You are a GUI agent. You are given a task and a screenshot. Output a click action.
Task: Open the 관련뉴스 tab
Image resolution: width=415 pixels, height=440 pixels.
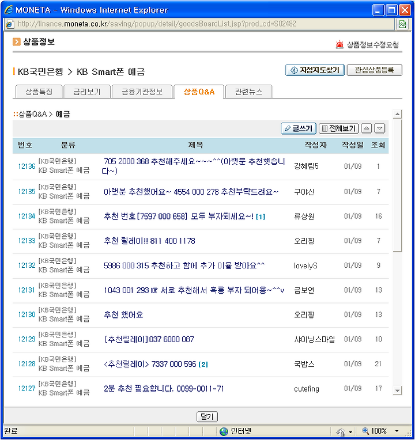pos(248,92)
